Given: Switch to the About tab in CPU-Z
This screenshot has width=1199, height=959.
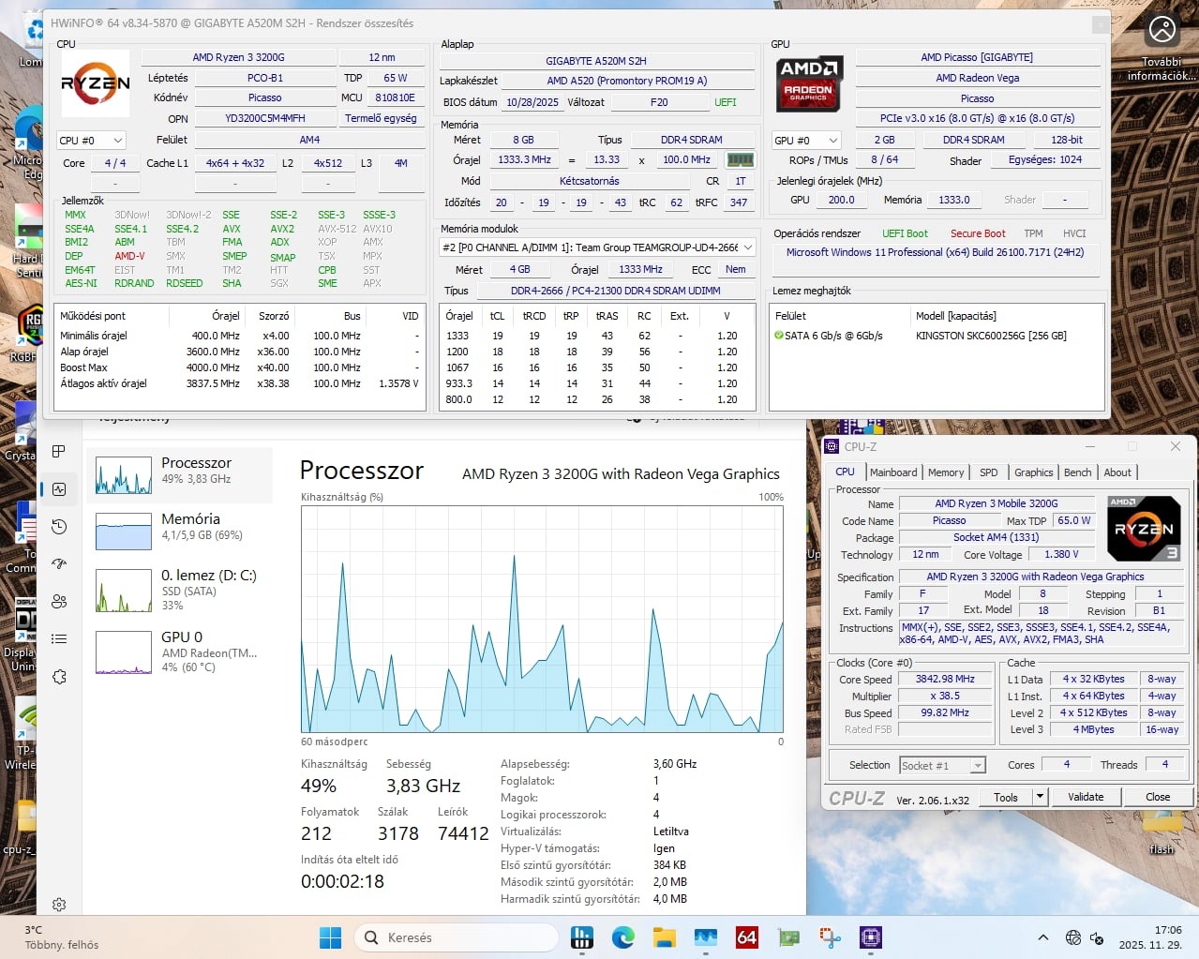Looking at the screenshot, I should 1117,472.
